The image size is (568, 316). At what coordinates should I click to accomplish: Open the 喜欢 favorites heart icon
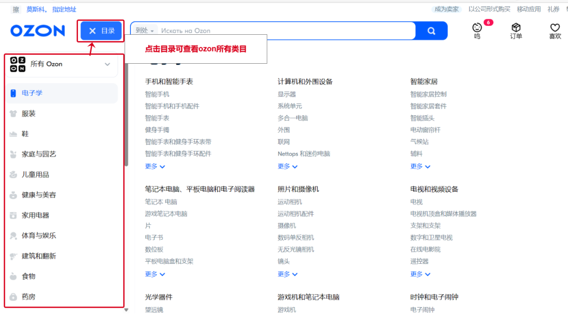click(555, 31)
